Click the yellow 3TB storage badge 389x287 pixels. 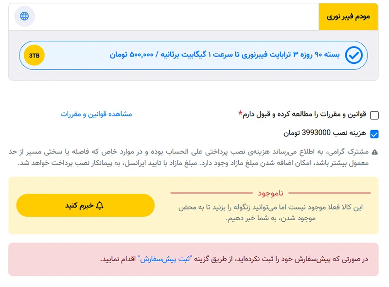pos(33,55)
